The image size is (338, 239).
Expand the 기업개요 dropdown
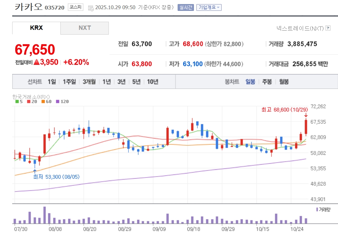click(209, 7)
